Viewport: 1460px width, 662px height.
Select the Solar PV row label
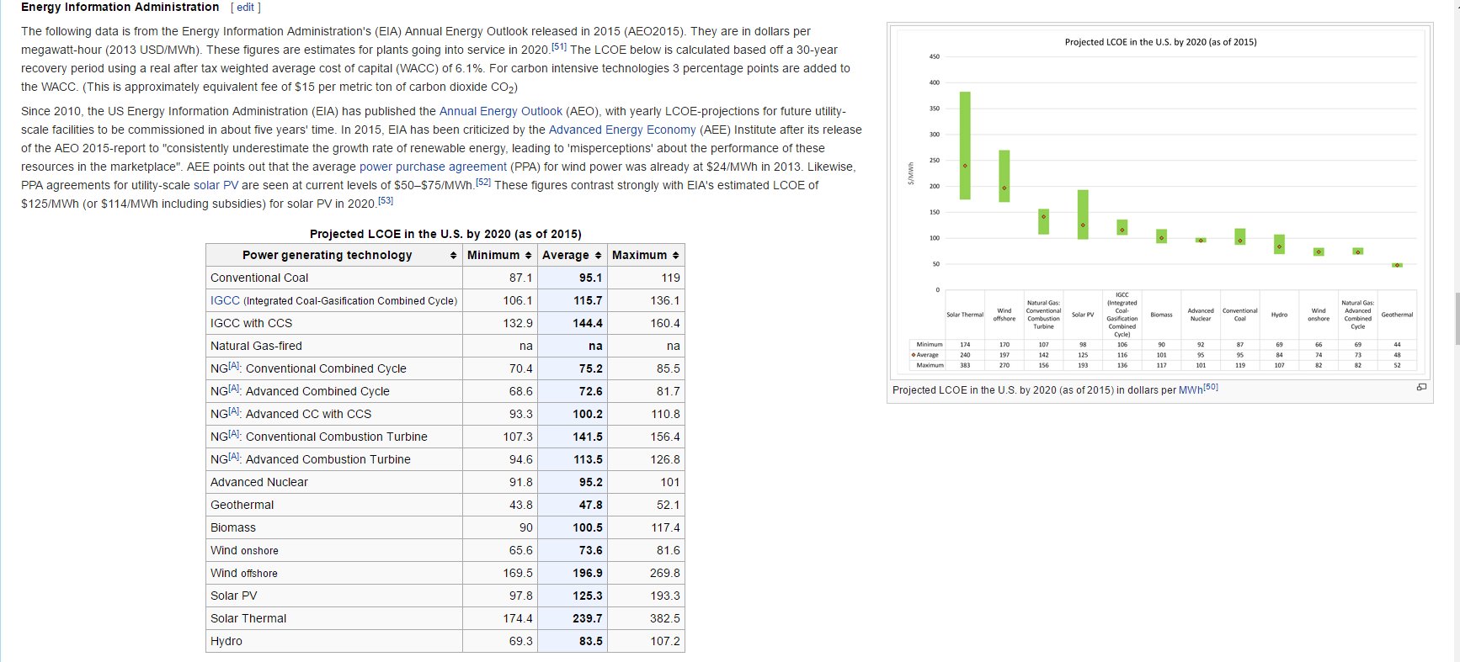(x=234, y=596)
